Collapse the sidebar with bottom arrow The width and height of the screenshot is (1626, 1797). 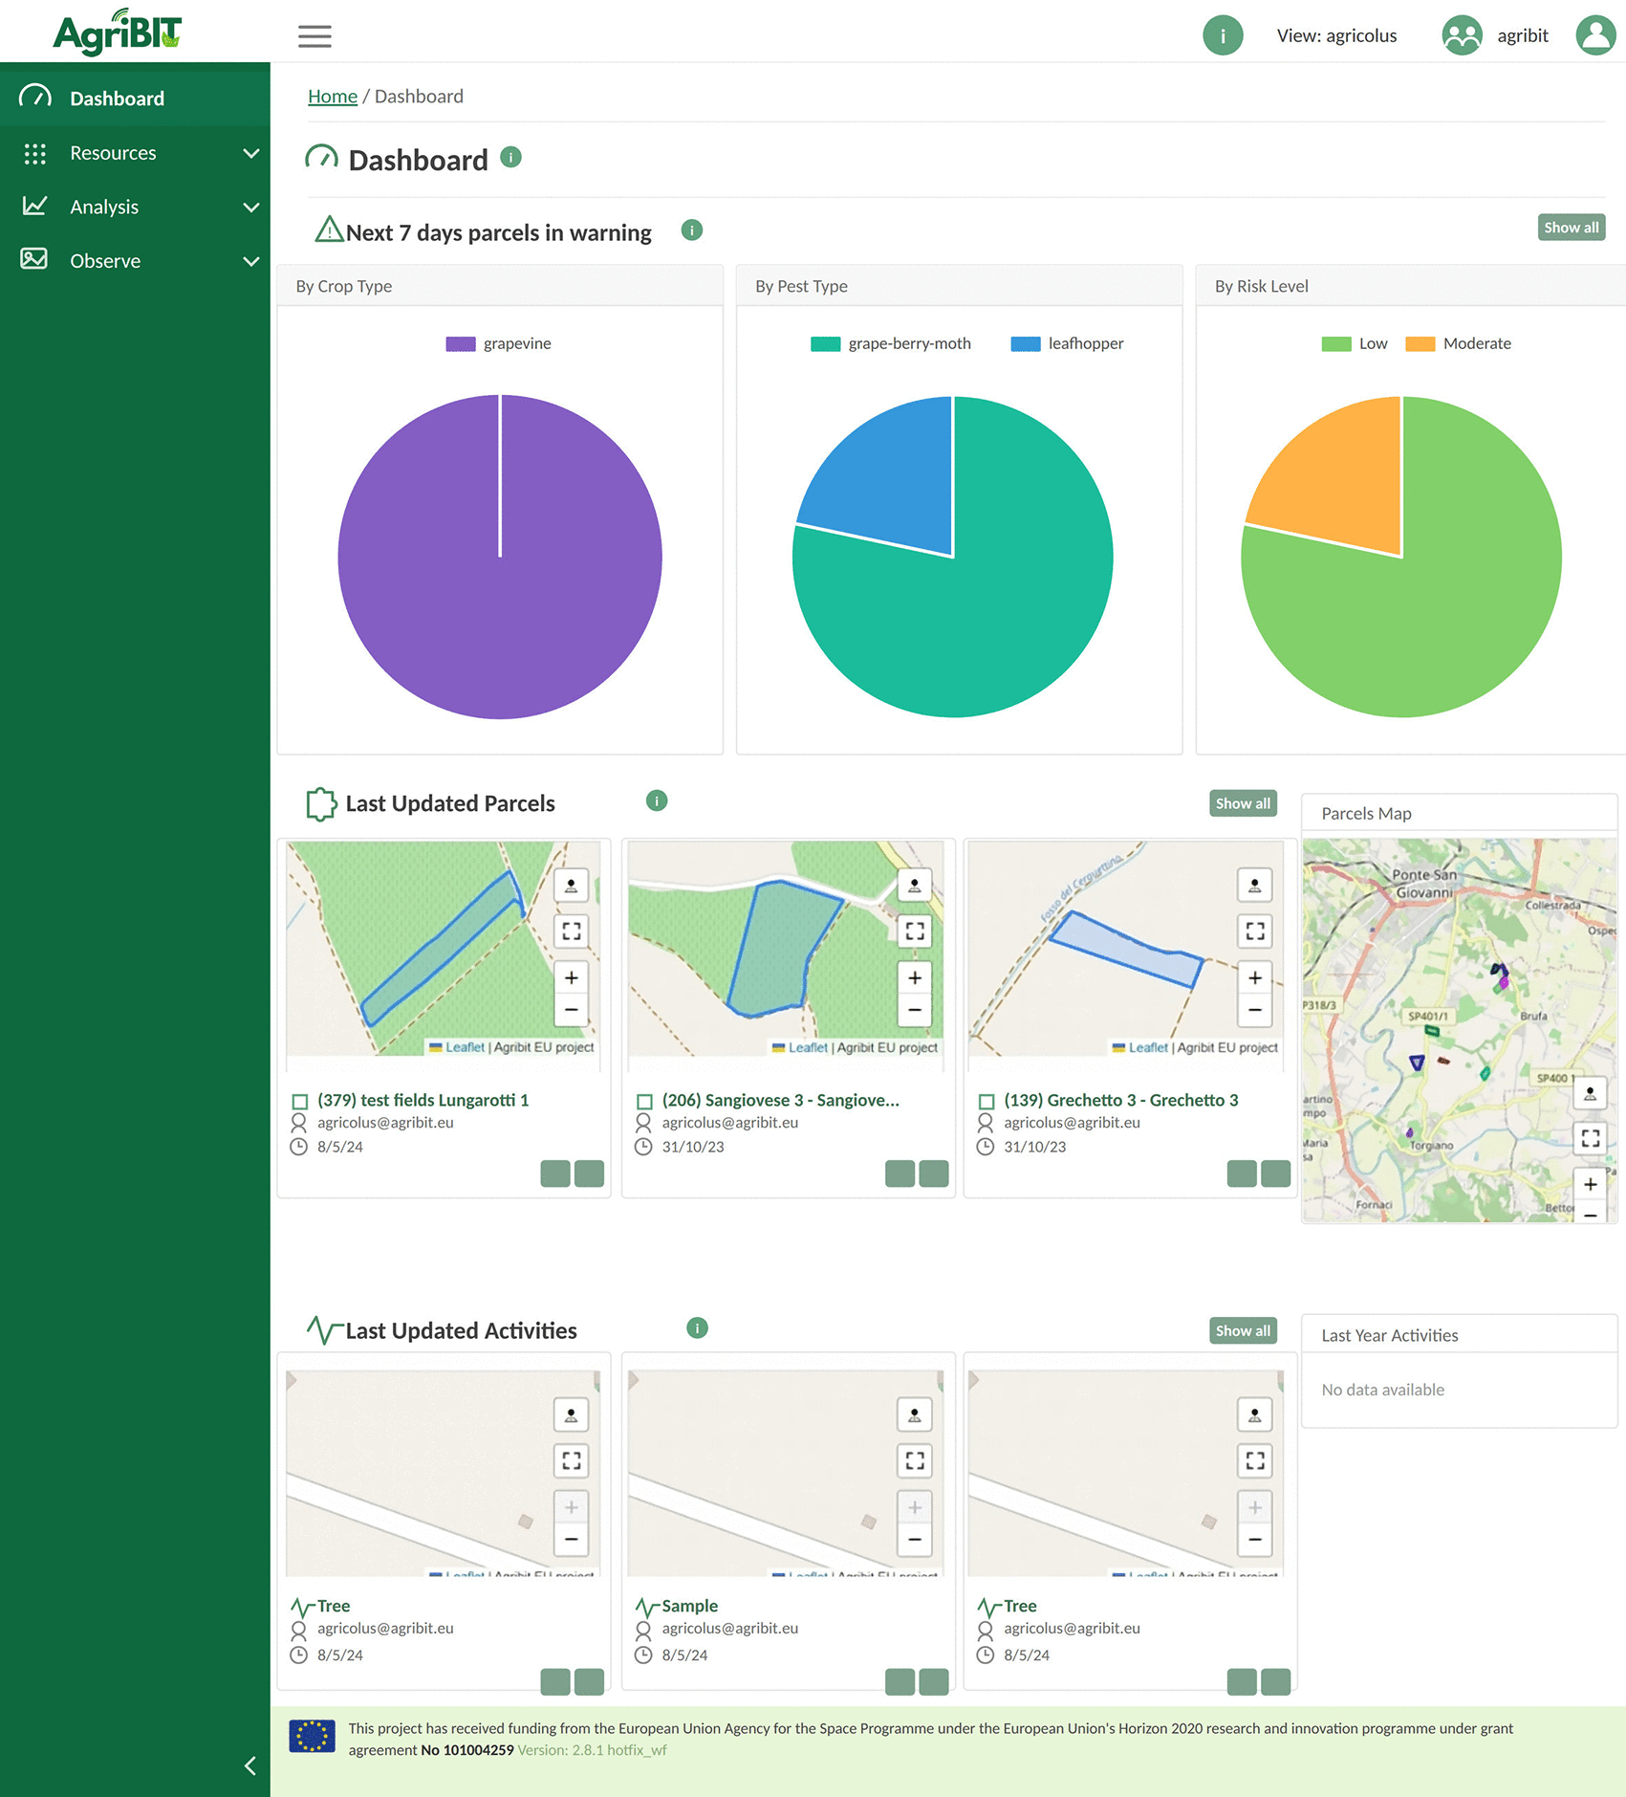[250, 1765]
